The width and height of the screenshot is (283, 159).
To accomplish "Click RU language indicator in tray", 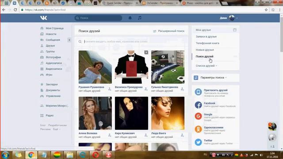I will (x=205, y=155).
